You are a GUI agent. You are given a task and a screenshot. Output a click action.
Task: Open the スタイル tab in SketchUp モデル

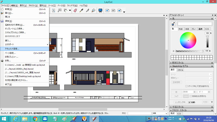180,70
